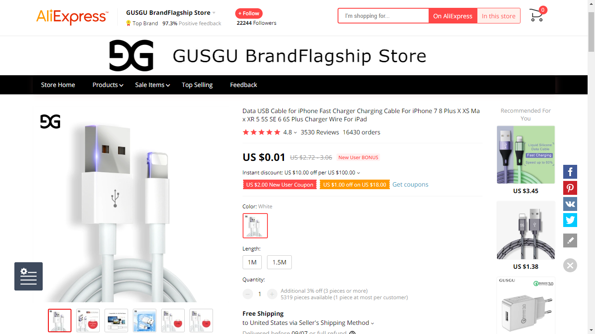Share product via VK icon
595x334 pixels.
tap(570, 204)
